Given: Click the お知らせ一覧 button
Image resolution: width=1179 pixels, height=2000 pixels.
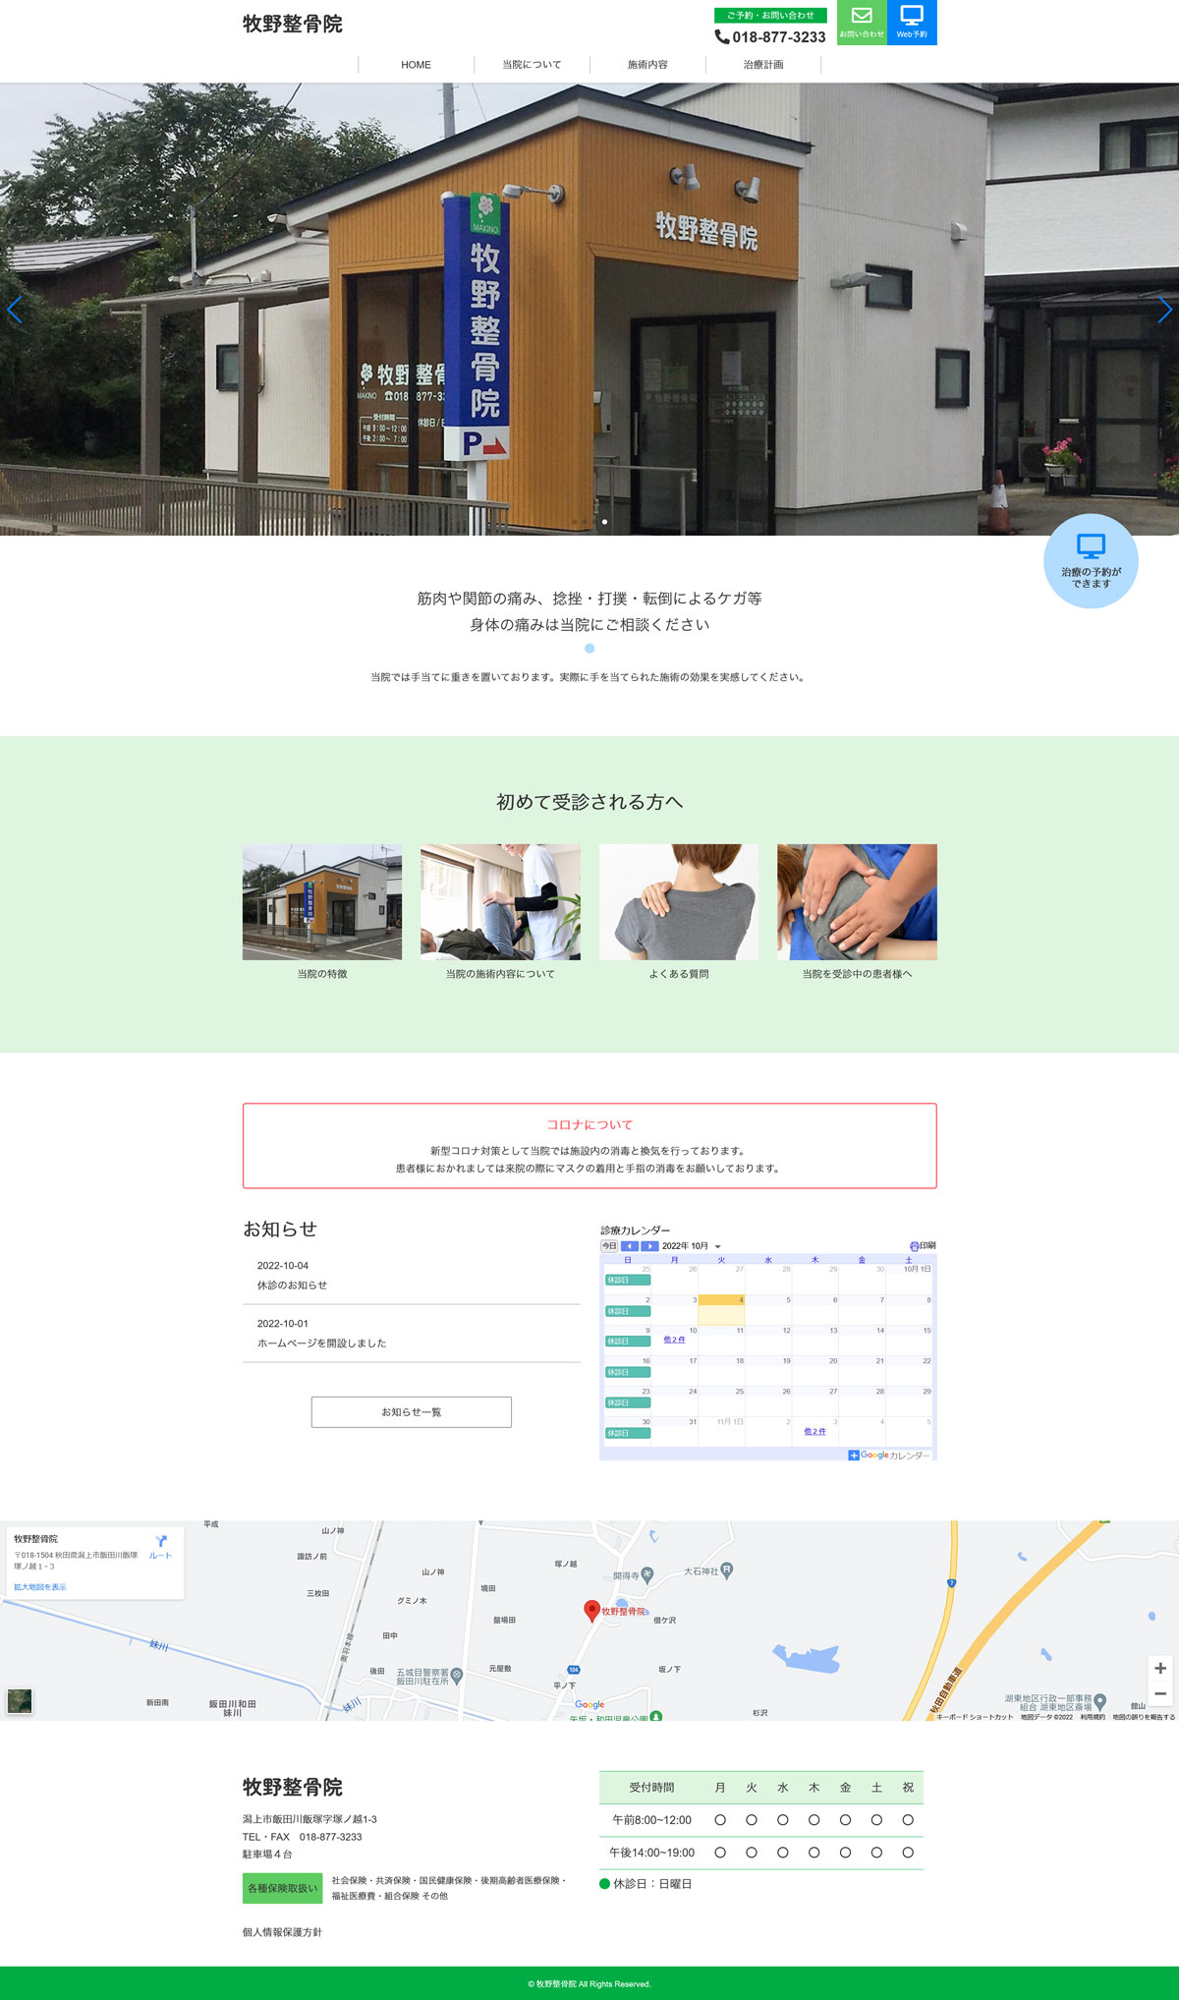Looking at the screenshot, I should 412,1412.
